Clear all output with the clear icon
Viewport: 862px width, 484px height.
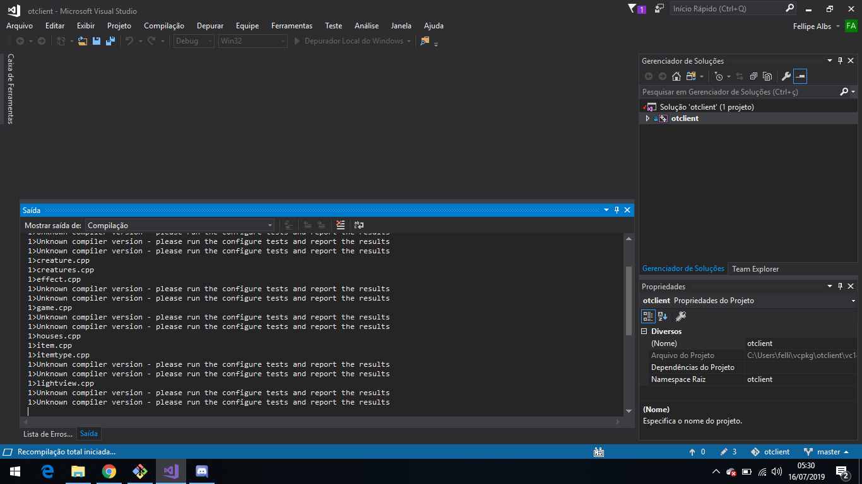tap(341, 225)
